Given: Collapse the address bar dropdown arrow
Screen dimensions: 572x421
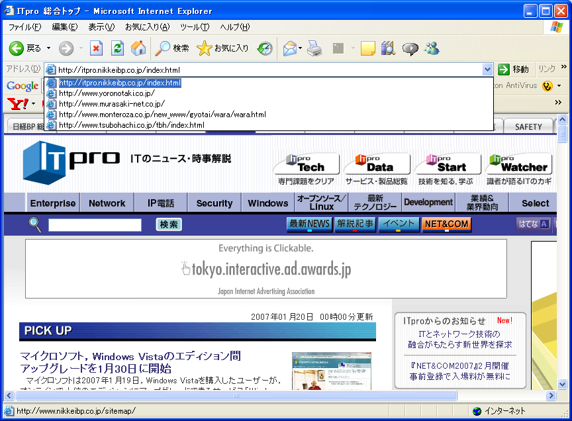Looking at the screenshot, I should (x=487, y=70).
